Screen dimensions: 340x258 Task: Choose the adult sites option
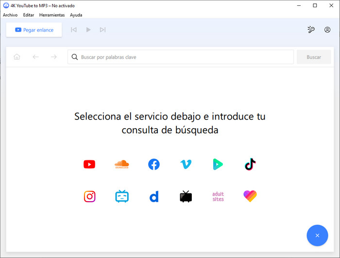pos(218,197)
